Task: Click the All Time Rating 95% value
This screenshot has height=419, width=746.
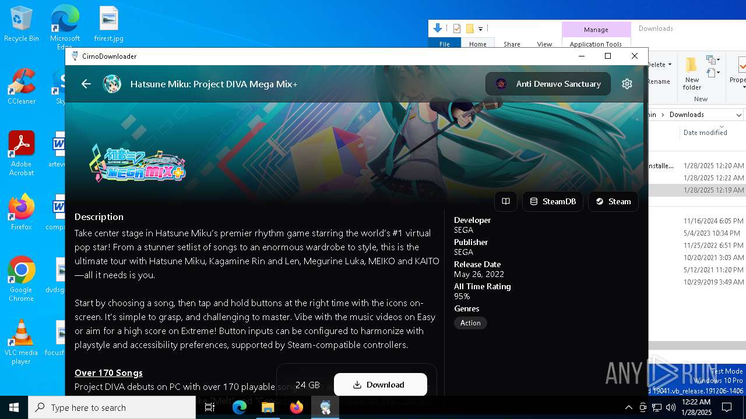Action: [x=462, y=296]
